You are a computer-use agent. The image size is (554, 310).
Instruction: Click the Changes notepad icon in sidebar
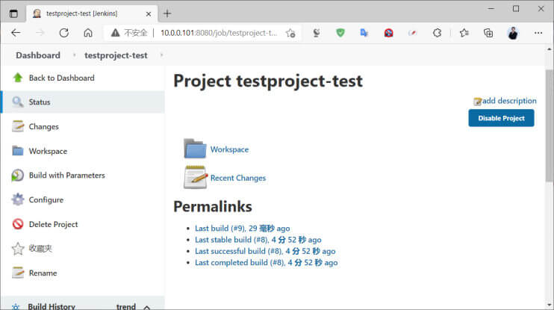click(x=18, y=126)
